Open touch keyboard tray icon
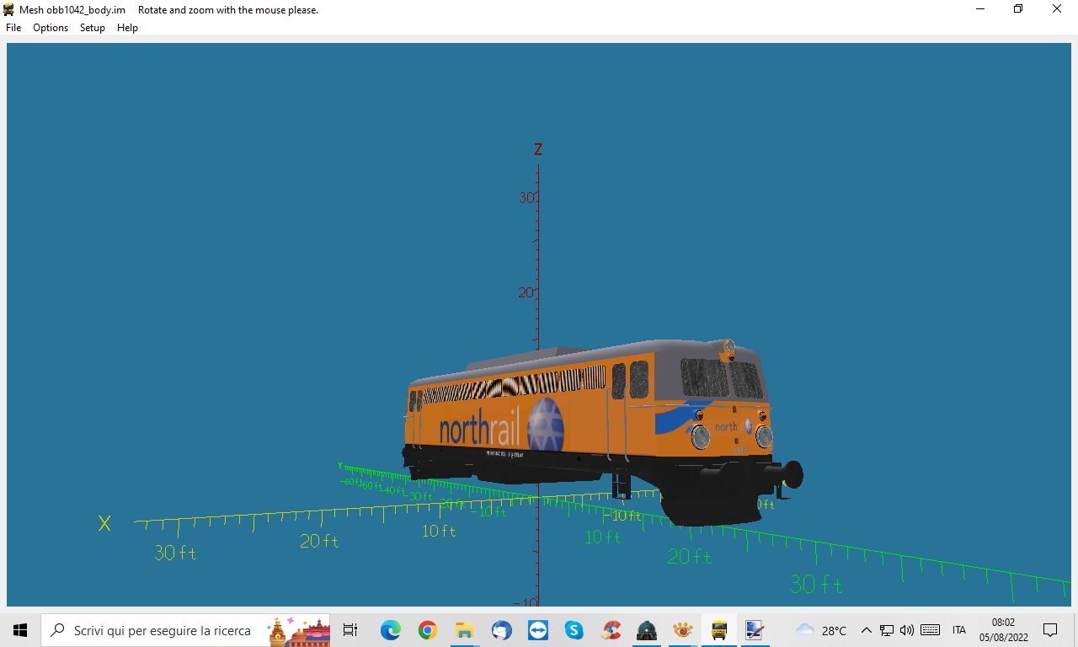Image resolution: width=1078 pixels, height=647 pixels. pyautogui.click(x=931, y=630)
